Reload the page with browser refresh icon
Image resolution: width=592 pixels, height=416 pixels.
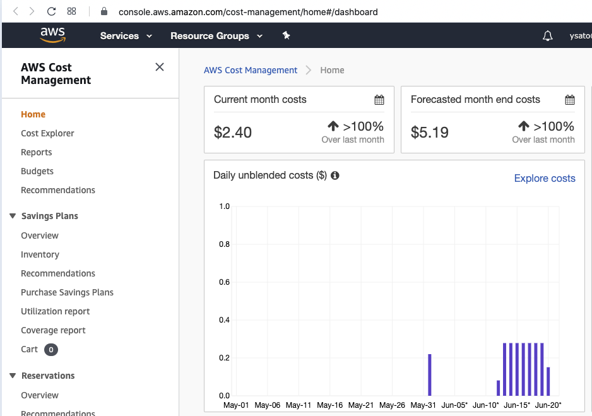(x=52, y=11)
